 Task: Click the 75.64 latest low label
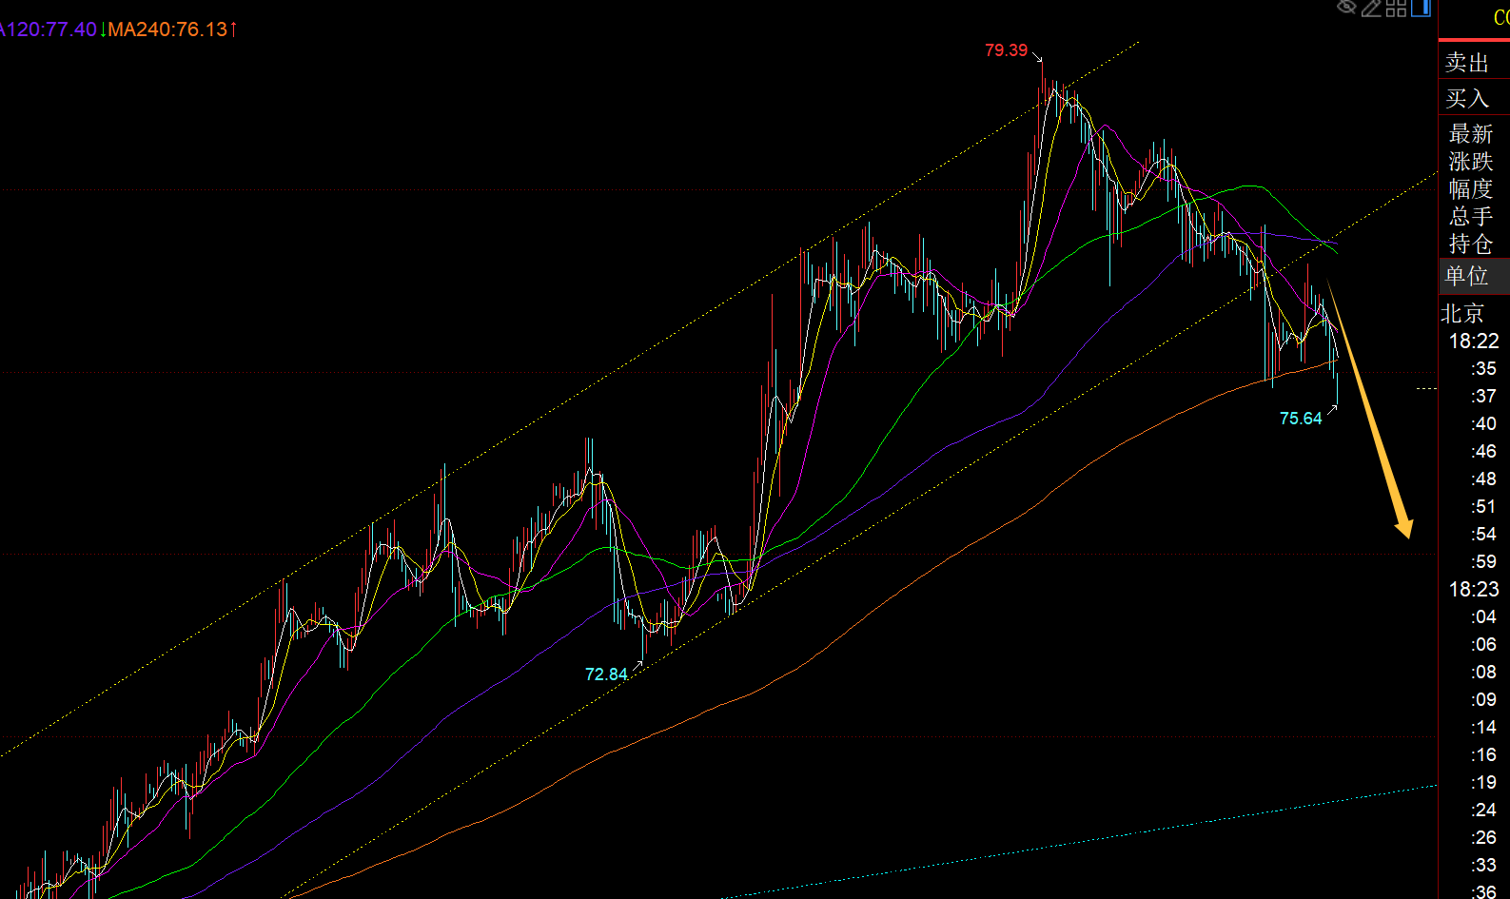[x=1301, y=419]
